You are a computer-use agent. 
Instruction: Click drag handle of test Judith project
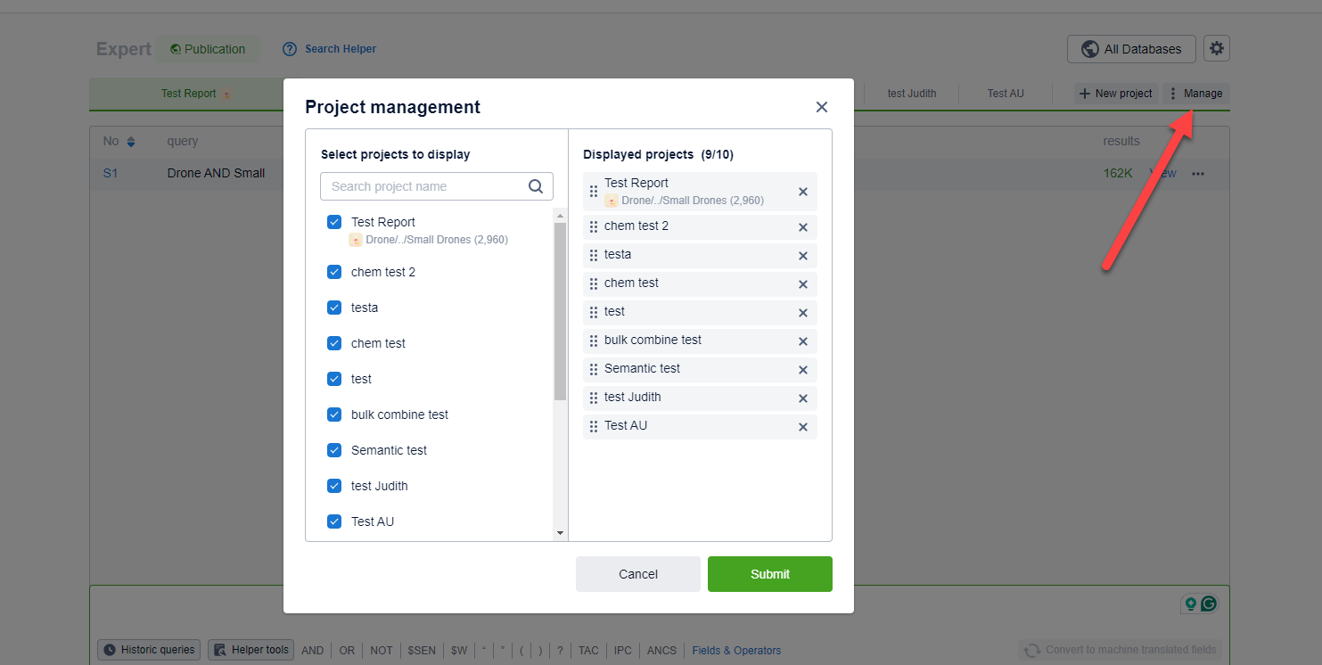coord(594,398)
